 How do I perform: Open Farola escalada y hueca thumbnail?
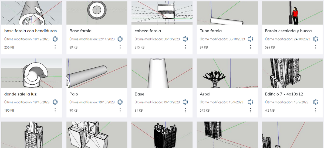pyautogui.click(x=292, y=13)
